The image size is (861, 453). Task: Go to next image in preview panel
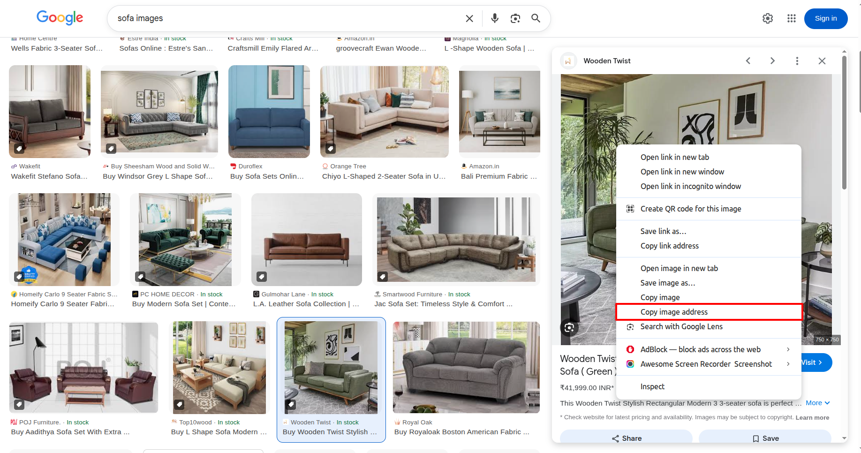(772, 61)
